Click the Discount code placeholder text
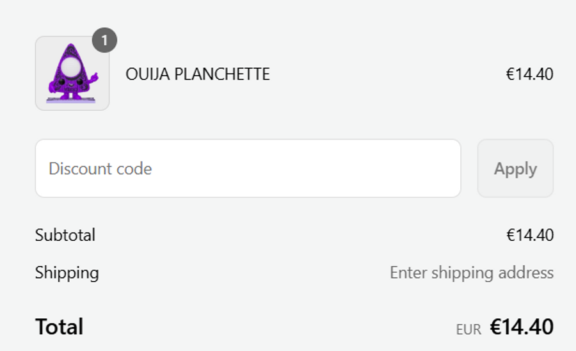Viewport: 576px width, 351px height. tap(100, 169)
